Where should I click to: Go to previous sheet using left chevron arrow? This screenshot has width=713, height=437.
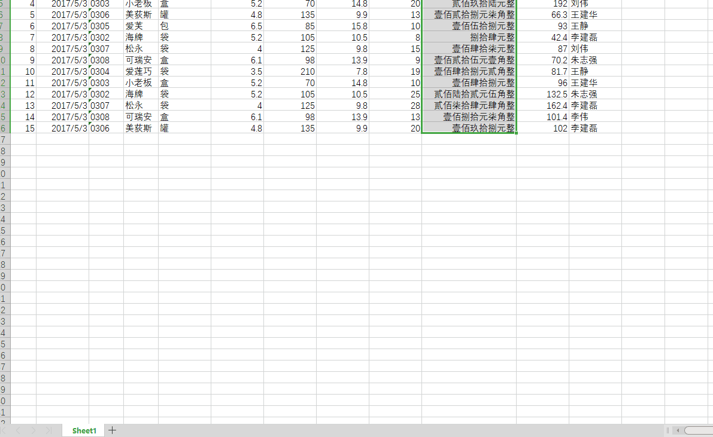point(18,430)
